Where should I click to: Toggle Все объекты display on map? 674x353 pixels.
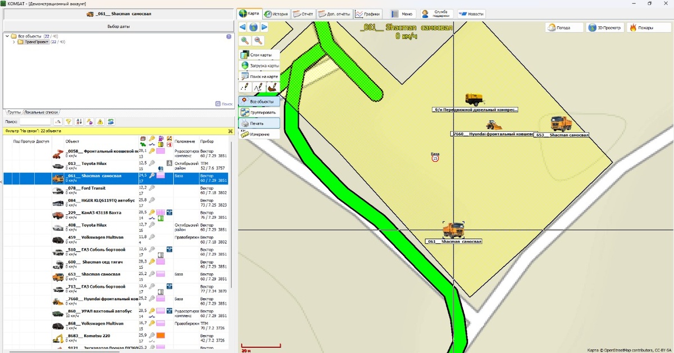259,101
